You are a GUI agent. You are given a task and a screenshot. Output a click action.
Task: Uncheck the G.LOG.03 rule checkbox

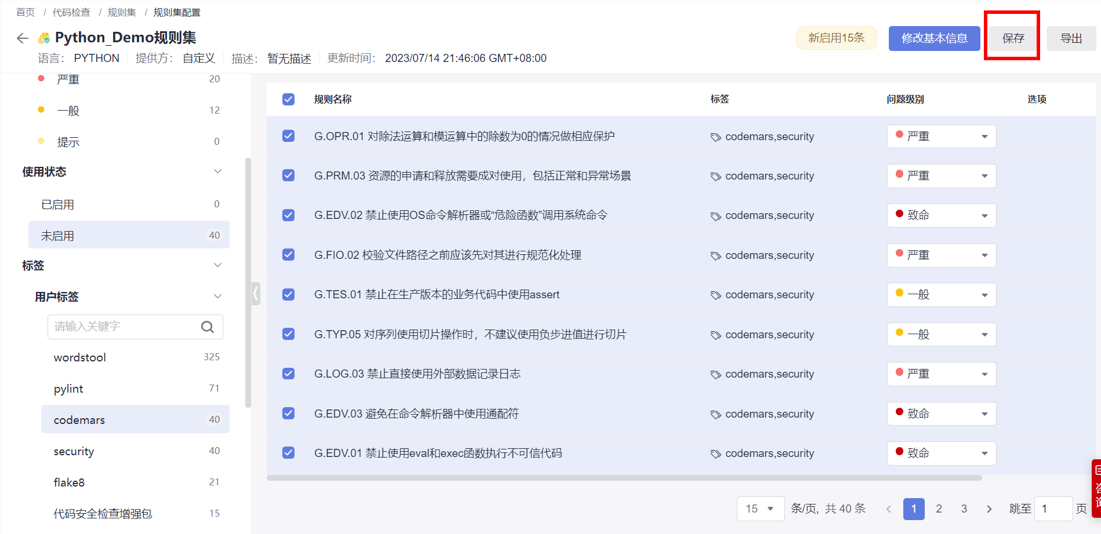pyautogui.click(x=288, y=374)
